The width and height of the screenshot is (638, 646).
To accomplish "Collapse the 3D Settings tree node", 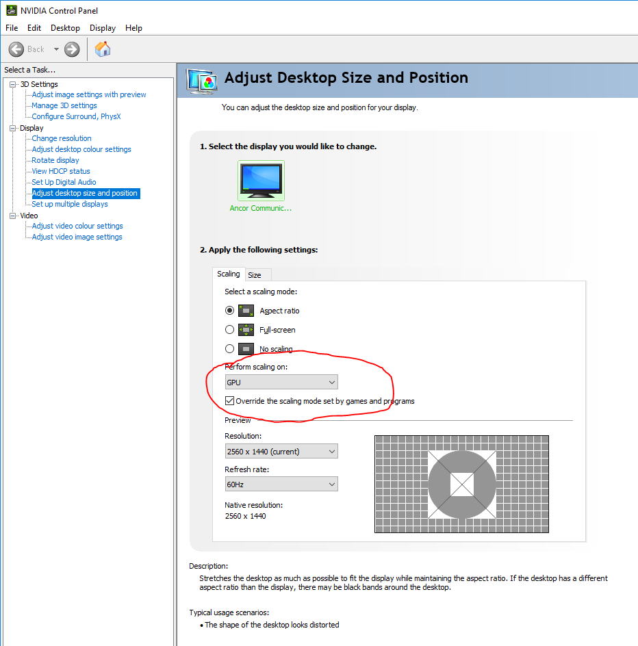I will pos(13,84).
